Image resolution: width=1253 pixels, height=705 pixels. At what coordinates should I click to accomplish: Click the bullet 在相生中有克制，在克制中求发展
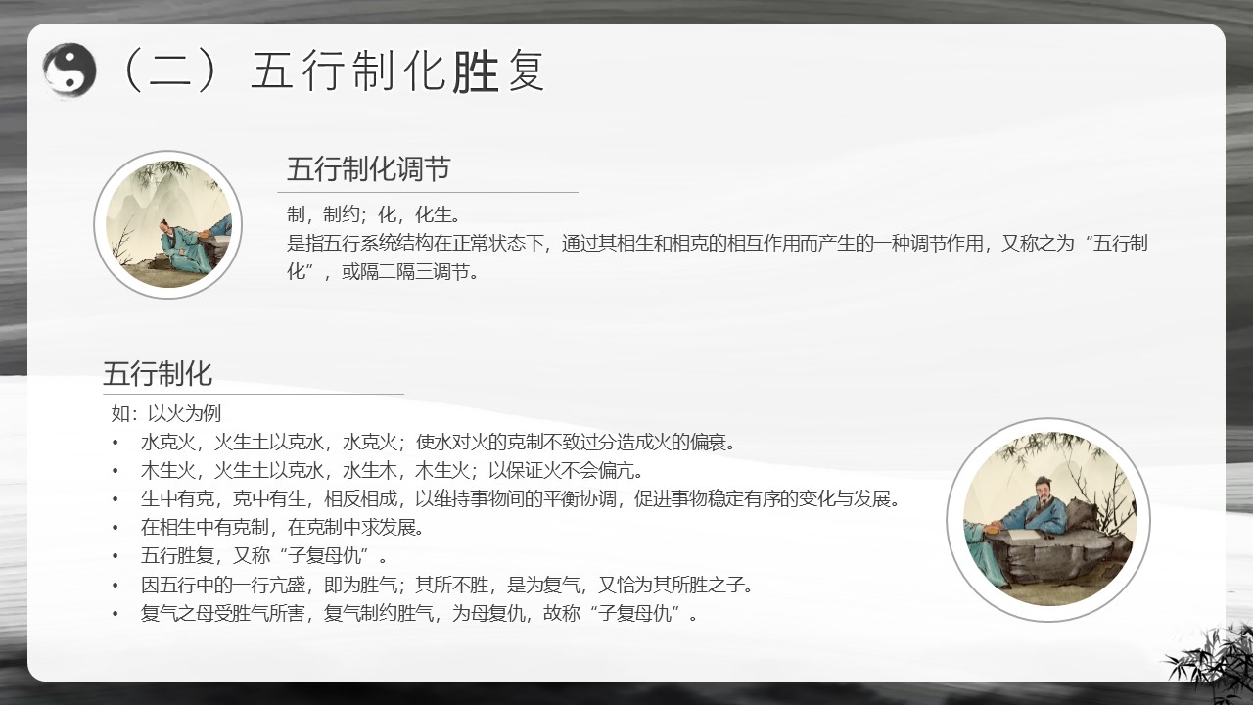point(282,528)
